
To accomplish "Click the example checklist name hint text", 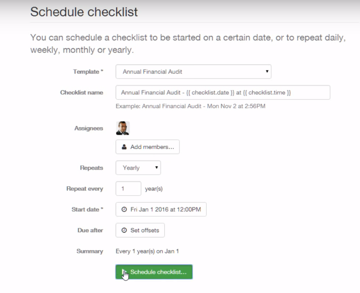I will tap(190, 106).
